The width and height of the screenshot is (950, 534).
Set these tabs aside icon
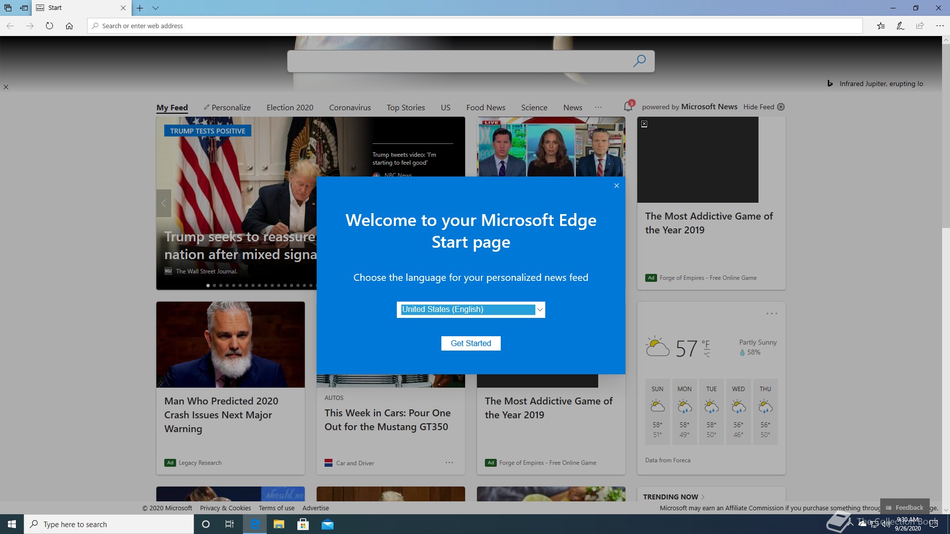click(x=24, y=8)
